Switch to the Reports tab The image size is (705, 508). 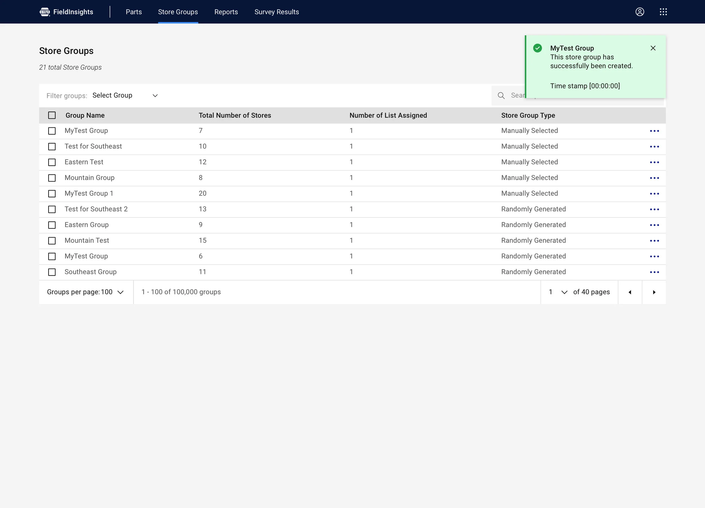[x=226, y=12]
